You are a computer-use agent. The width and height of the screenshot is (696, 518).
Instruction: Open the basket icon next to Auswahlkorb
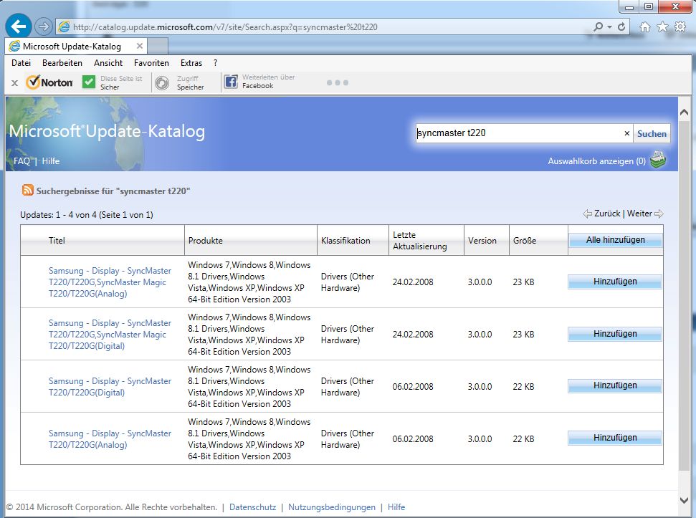[x=658, y=160]
